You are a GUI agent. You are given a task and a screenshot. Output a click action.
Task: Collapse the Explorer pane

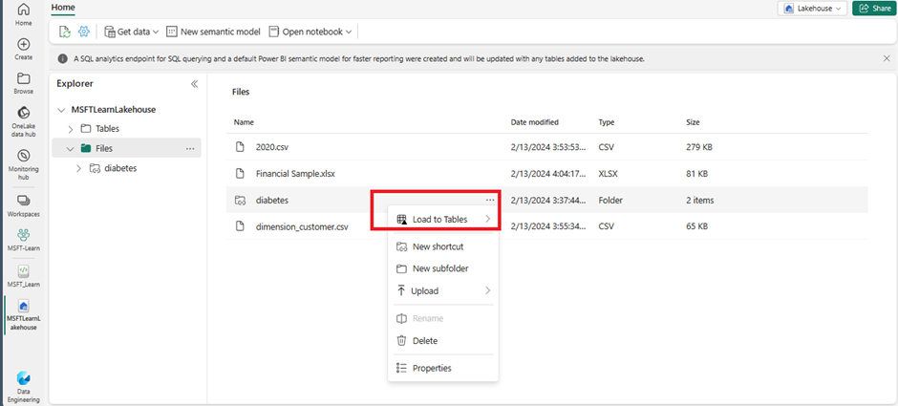click(194, 84)
